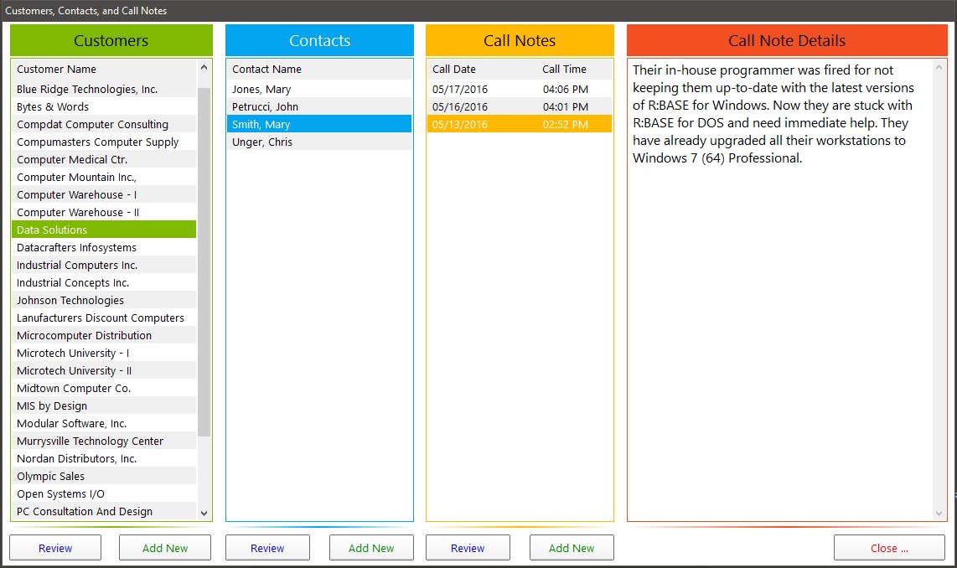
Task: Select contact Unger, Chris
Action: point(262,142)
